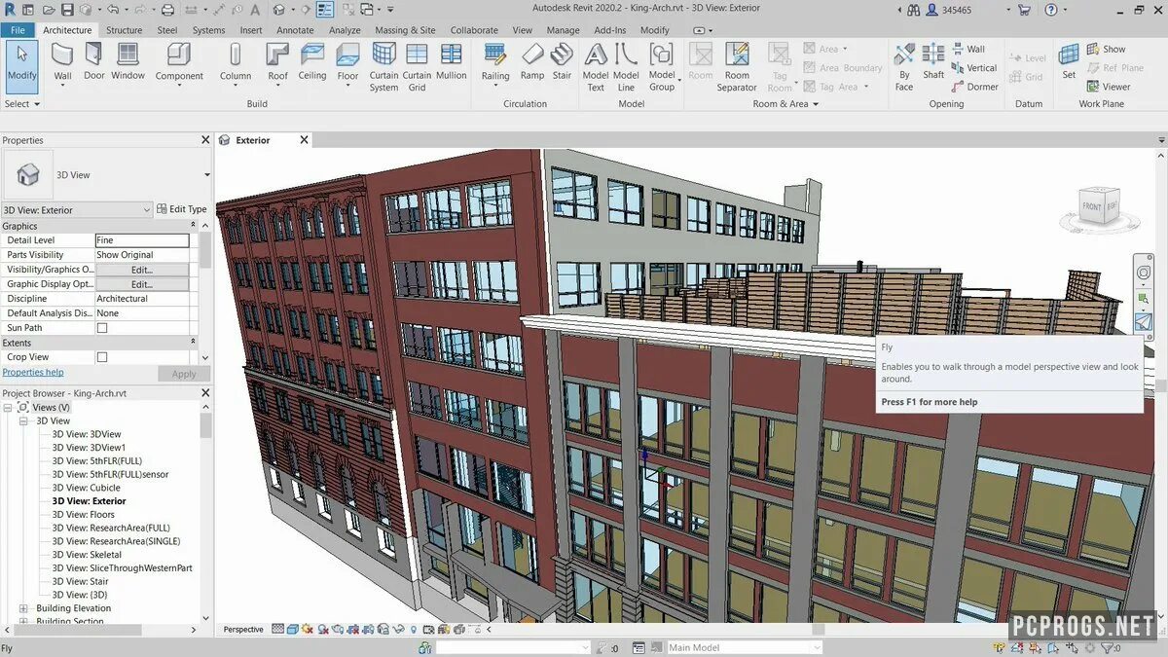Sign in via user account 345465

[947, 10]
